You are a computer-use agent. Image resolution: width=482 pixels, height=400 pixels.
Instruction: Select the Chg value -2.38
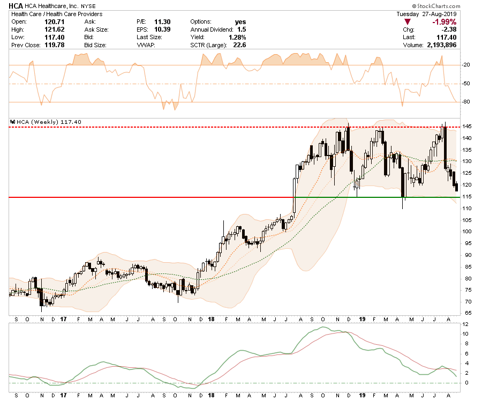click(449, 29)
